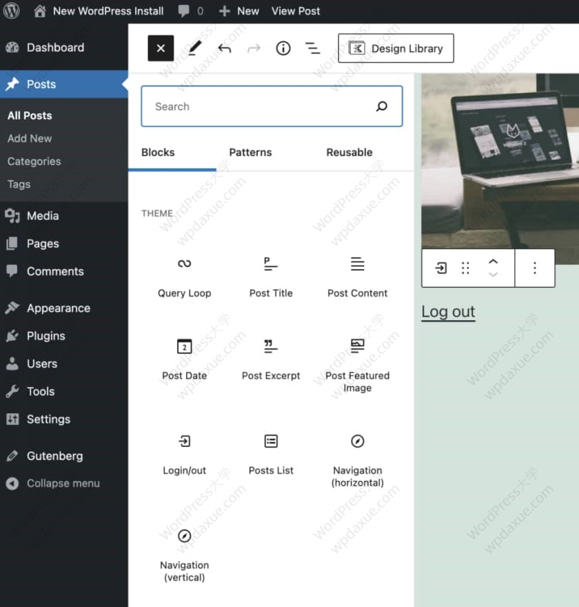Click the search magnifier icon
Screen dimensions: 579x607
pyautogui.click(x=381, y=106)
